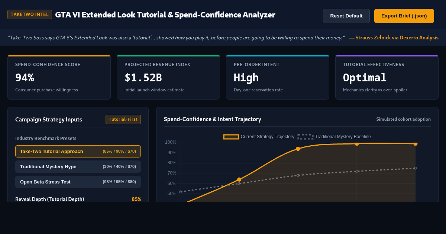This screenshot has width=446, height=234.
Task: Choose the Traditional Mystery Hype preset
Action: tap(78, 167)
